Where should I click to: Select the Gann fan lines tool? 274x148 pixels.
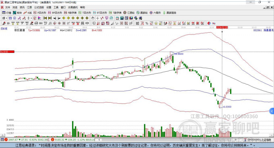[98, 23]
